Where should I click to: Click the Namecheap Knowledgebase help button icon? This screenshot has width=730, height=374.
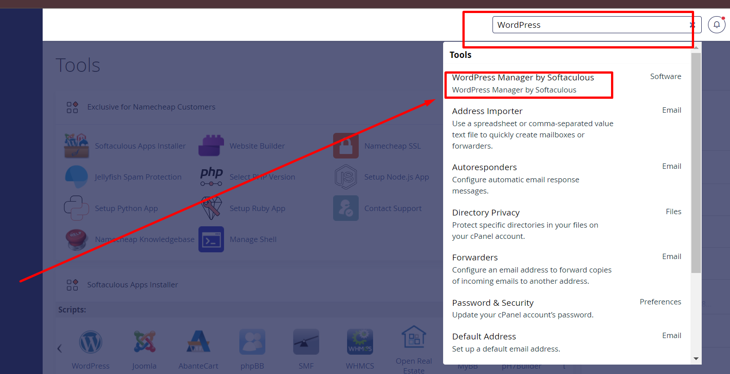tap(76, 239)
